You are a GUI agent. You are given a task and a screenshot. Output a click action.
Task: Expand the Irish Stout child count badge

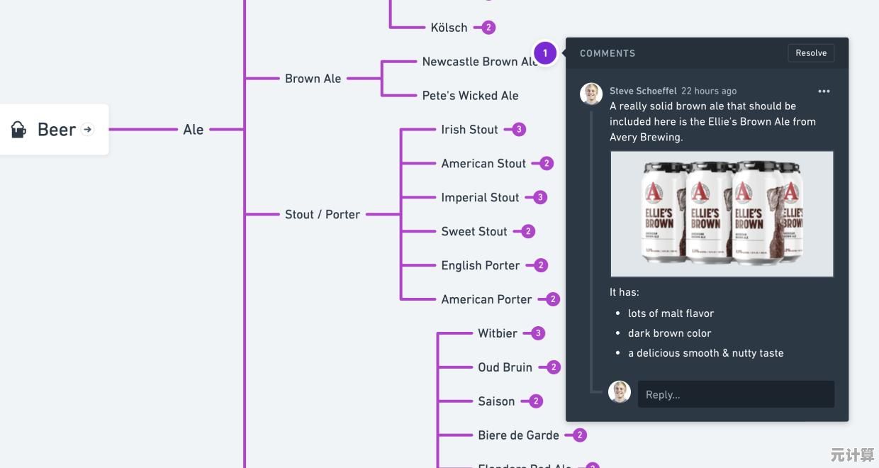point(519,129)
